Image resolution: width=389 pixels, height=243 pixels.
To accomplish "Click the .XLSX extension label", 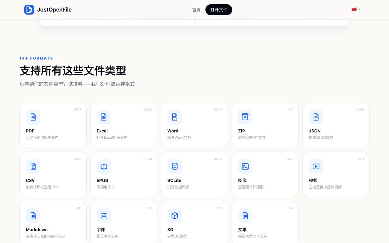I will coord(148,110).
